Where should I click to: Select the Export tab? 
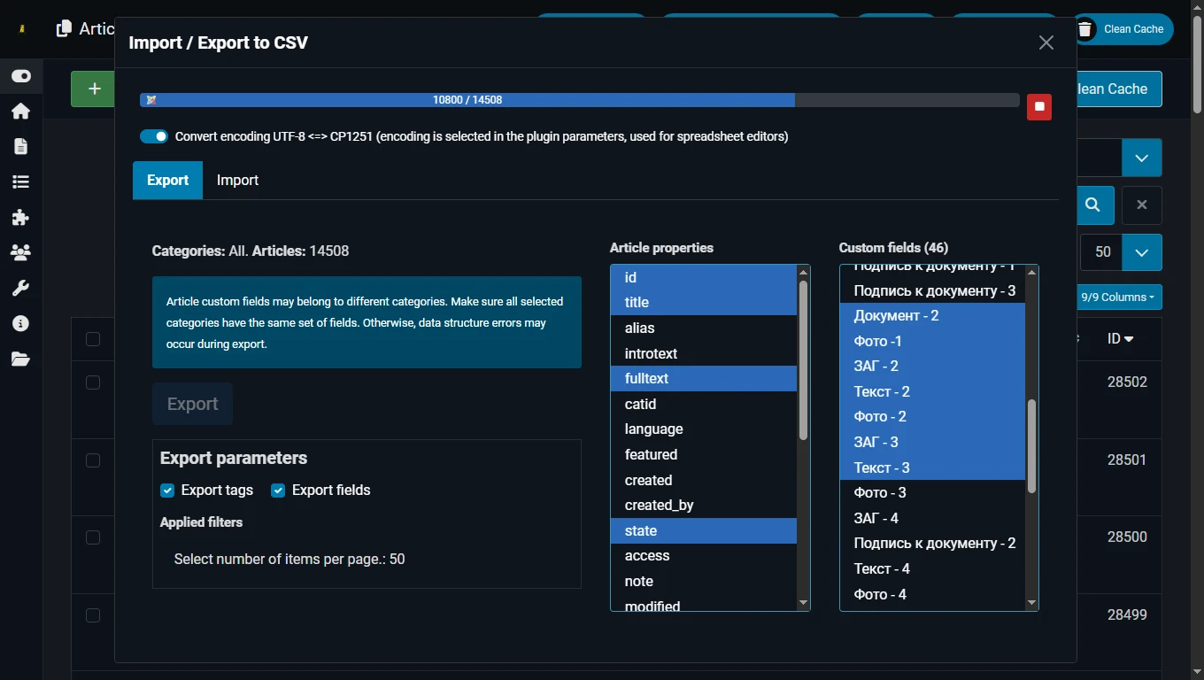(x=167, y=181)
